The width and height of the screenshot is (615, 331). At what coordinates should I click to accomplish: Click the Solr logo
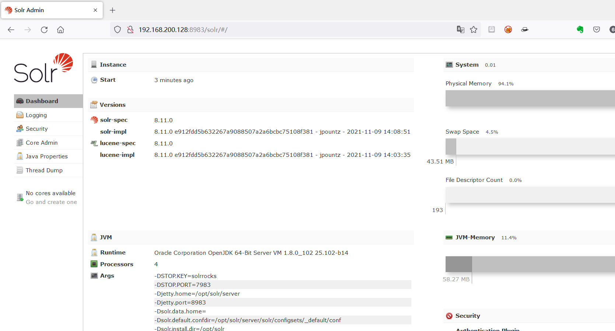coord(43,68)
